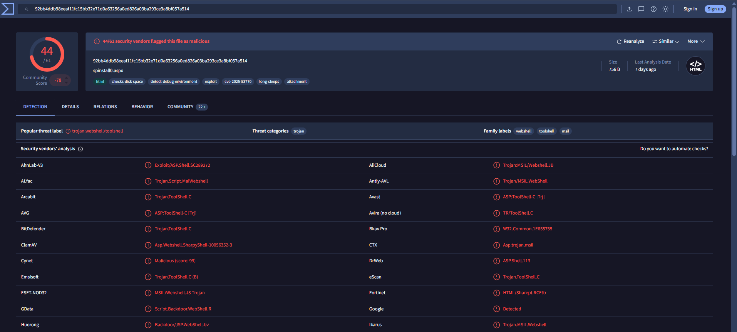This screenshot has height=332, width=737.
Task: Open the help question mark icon
Action: click(653, 9)
